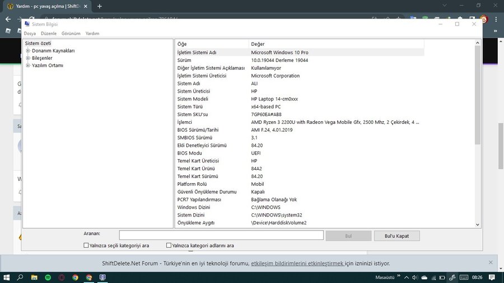Open the Düzenle menu

(49, 33)
